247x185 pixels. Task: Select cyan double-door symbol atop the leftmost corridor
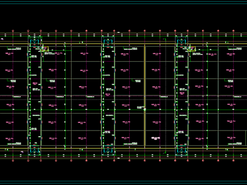pos(34,42)
